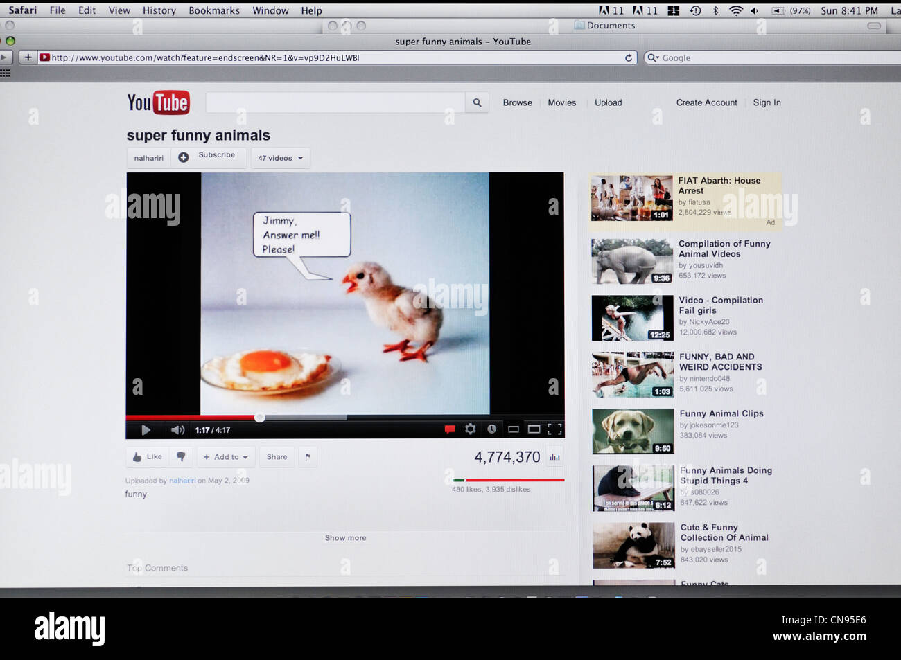Focus the YouTube search field
Viewport: 901px width, 660px height.
pos(335,102)
